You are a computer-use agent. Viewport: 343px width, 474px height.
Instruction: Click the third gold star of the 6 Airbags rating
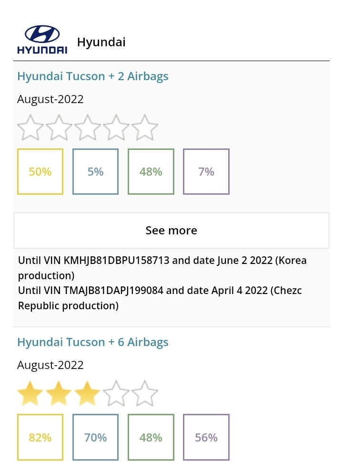coord(88,393)
